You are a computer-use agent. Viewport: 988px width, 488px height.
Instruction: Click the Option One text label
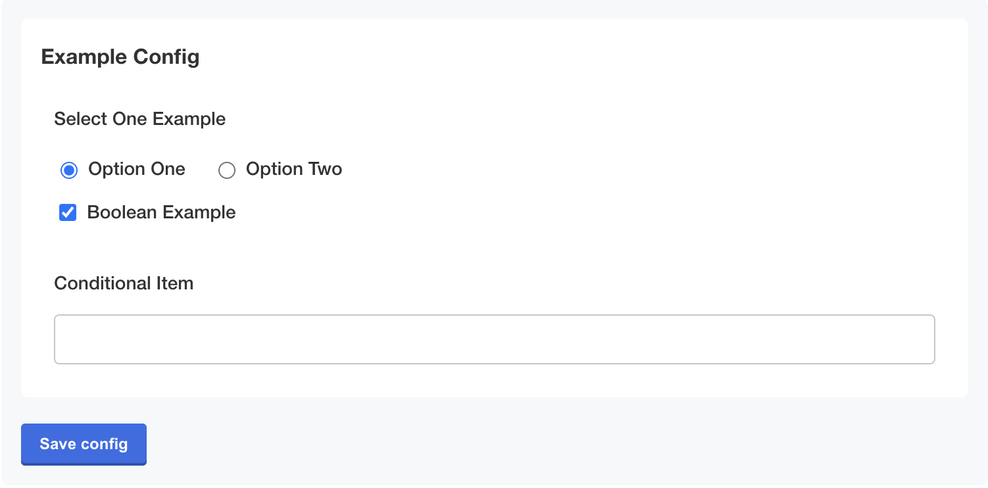(136, 169)
